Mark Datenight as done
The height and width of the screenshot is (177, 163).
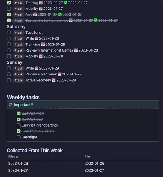(x=18, y=137)
